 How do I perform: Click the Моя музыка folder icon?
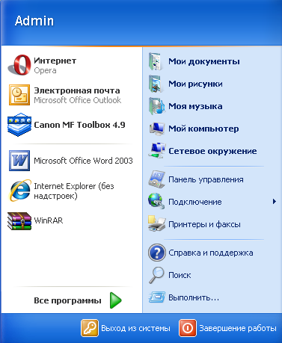click(156, 106)
